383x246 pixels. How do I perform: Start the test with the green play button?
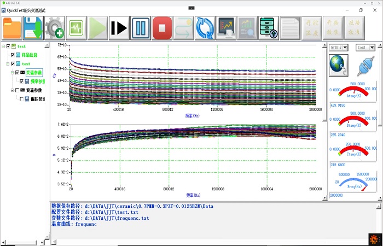(x=98, y=28)
